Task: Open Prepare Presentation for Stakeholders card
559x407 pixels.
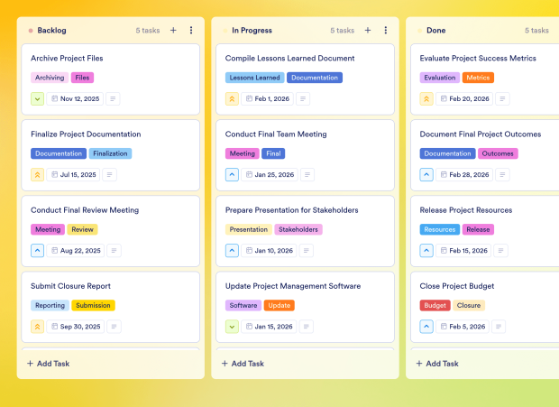Action: pyautogui.click(x=291, y=210)
